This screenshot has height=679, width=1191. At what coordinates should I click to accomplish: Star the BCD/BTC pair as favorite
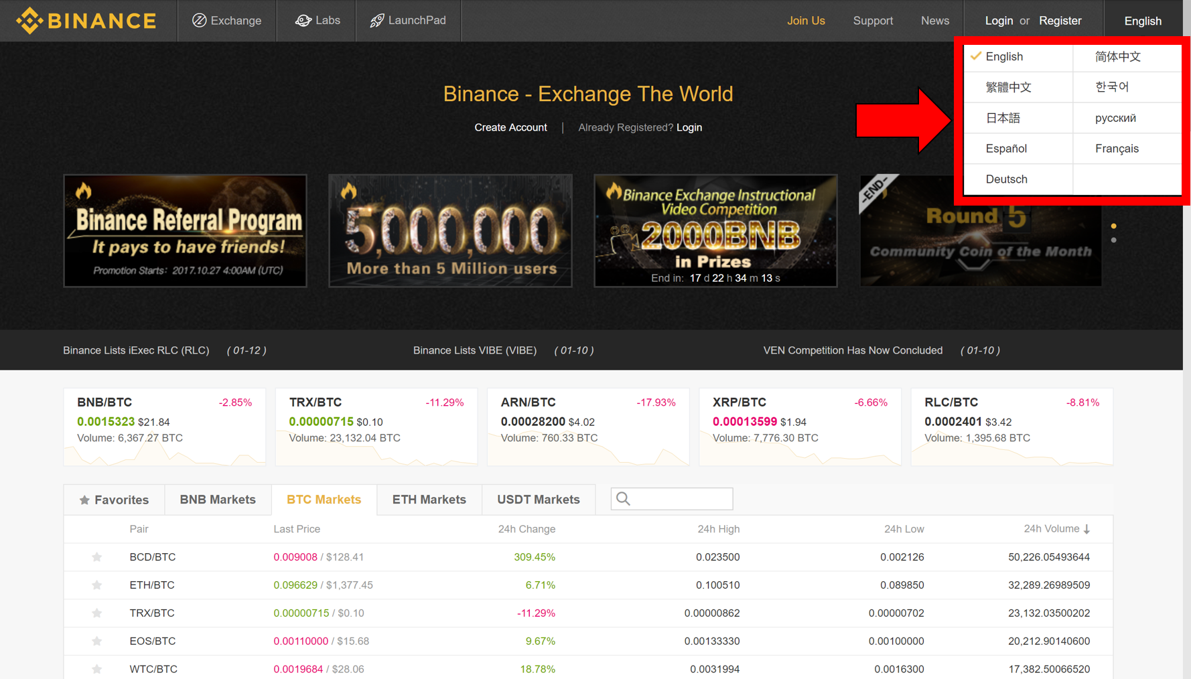click(x=97, y=557)
